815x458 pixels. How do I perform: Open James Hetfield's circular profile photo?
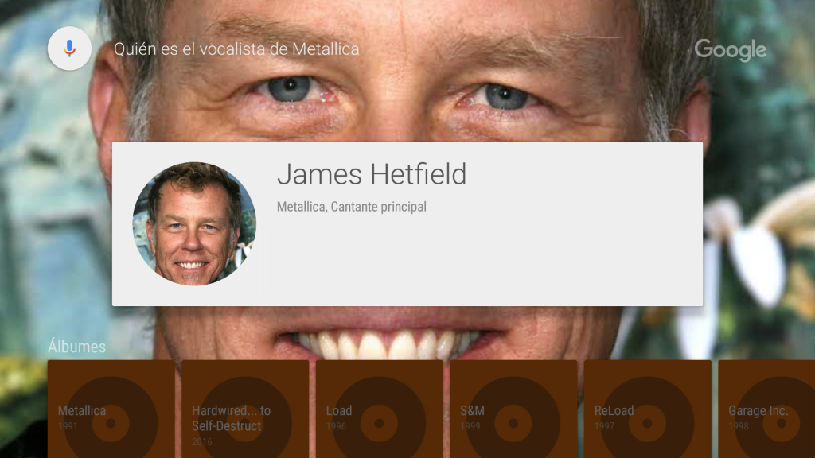(x=194, y=223)
